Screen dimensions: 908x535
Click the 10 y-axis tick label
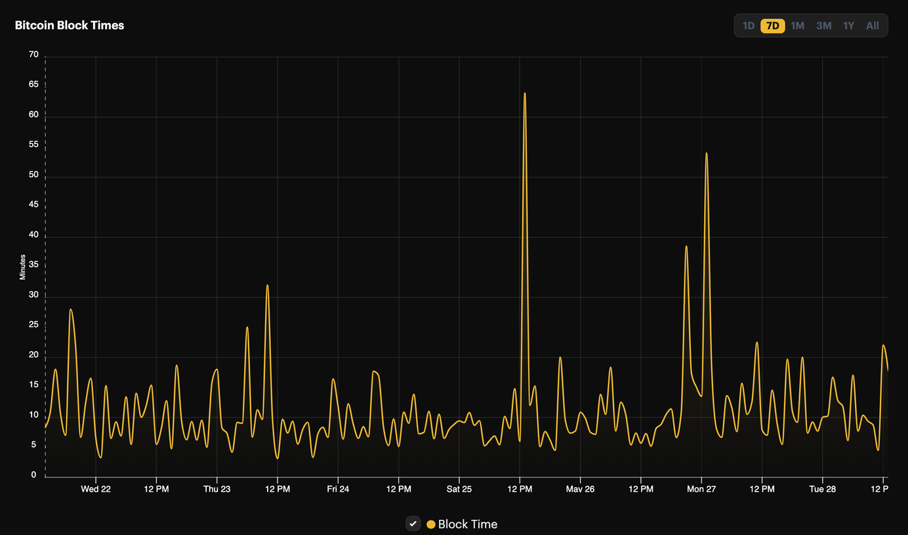click(x=33, y=415)
